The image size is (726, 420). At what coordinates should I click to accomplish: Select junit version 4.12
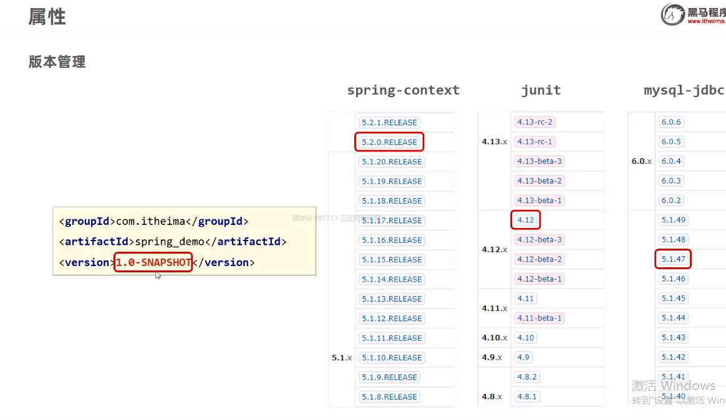pos(526,220)
